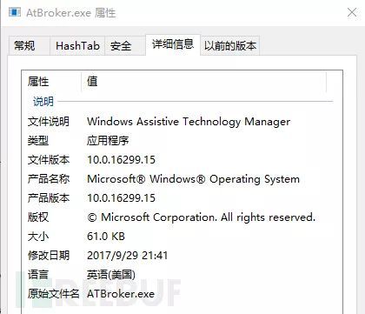Select the 语言 property row
365x314 pixels.
coord(182,275)
